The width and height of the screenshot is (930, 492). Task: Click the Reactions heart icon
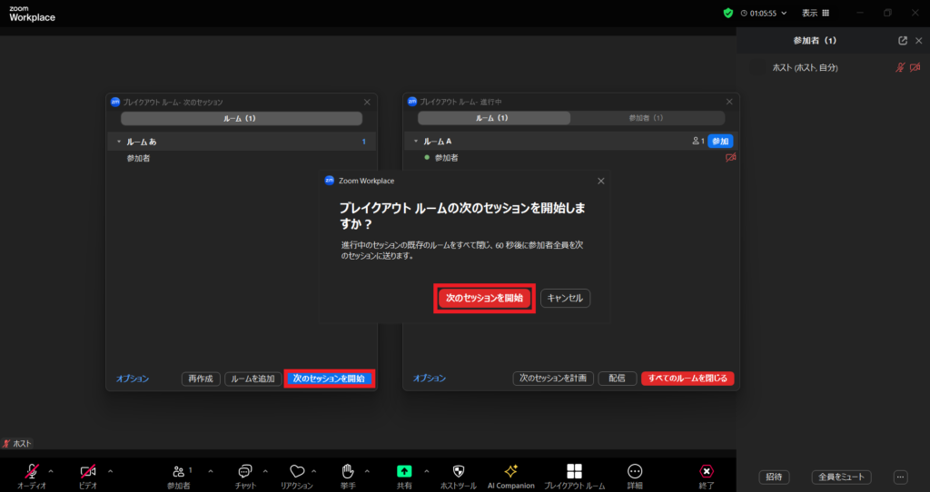click(296, 470)
